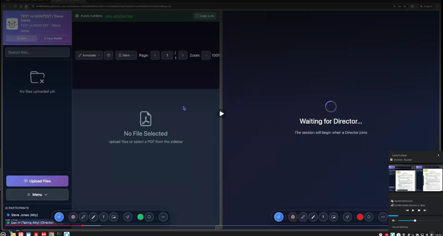Click the media player video thumbnail

pos(415,178)
